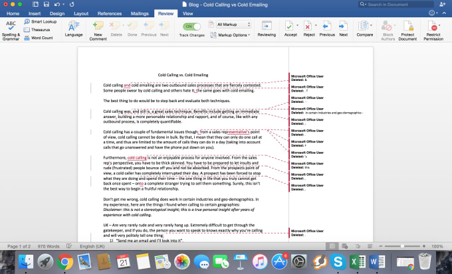Screen dimensions: 452x274
Task: Add a New Comment
Action: pyautogui.click(x=98, y=31)
